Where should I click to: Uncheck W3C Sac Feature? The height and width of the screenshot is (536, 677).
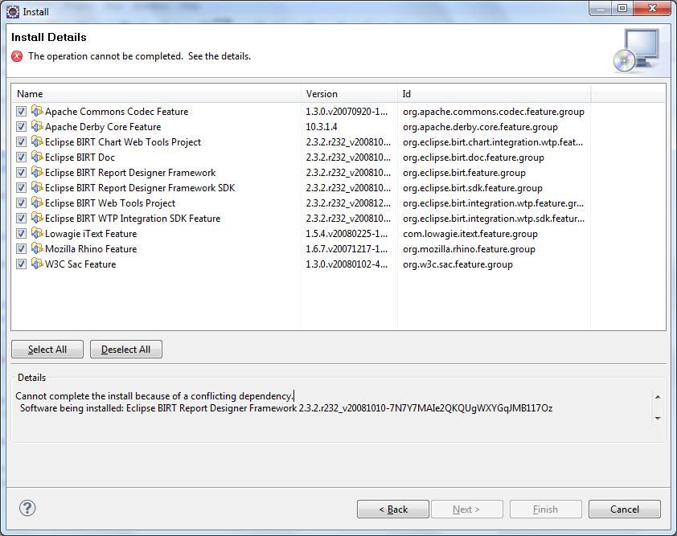pos(21,264)
